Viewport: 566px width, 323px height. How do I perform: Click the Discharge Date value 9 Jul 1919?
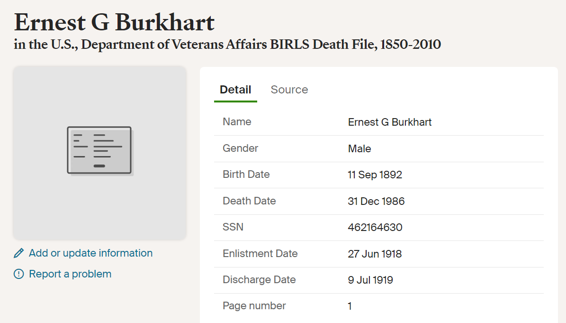tap(370, 280)
